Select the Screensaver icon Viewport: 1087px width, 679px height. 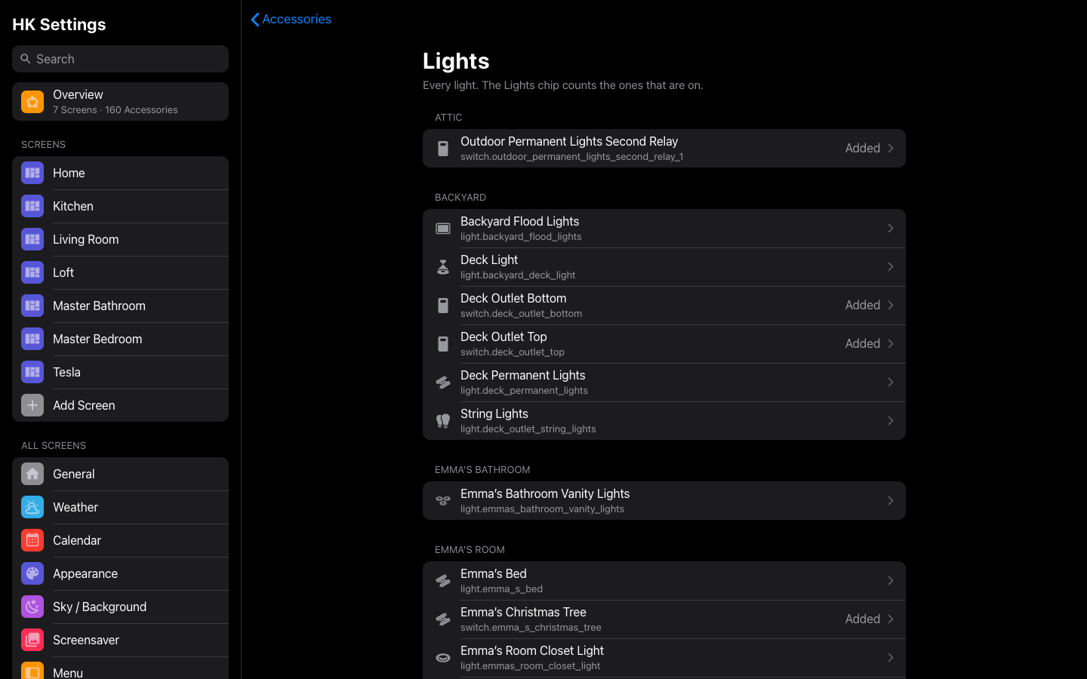(x=32, y=640)
